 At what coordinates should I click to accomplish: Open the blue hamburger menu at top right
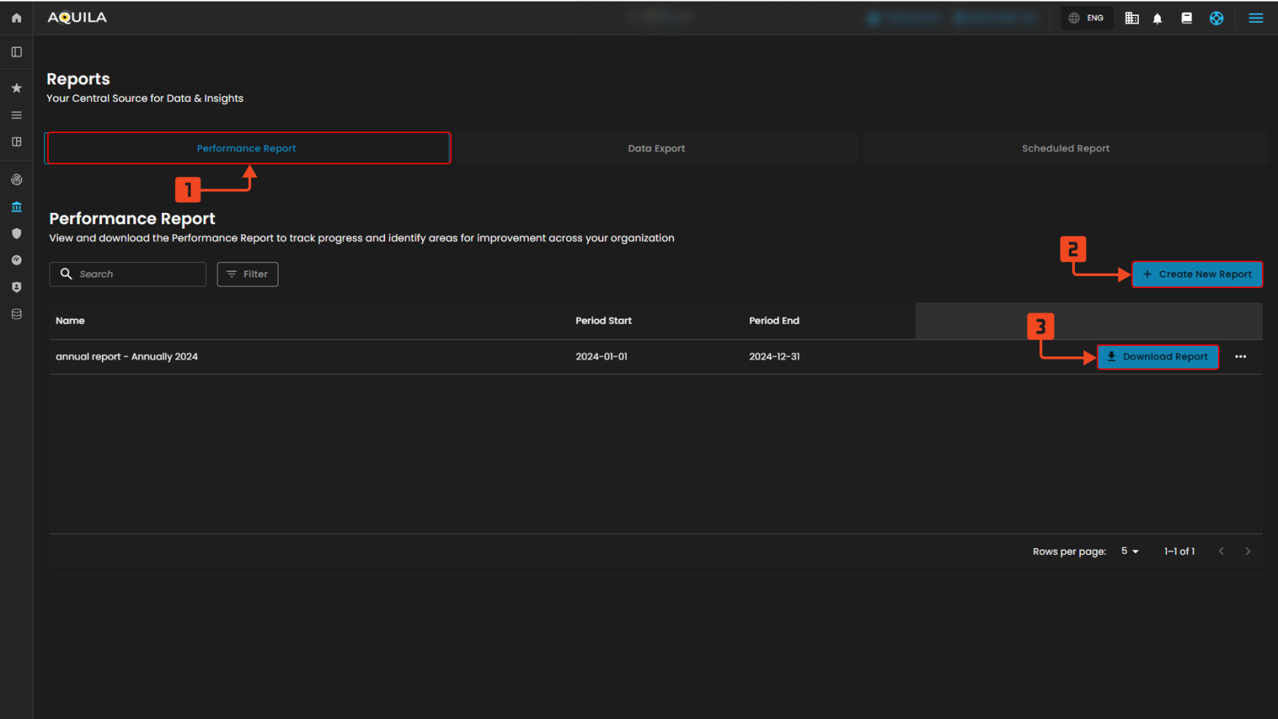point(1255,18)
